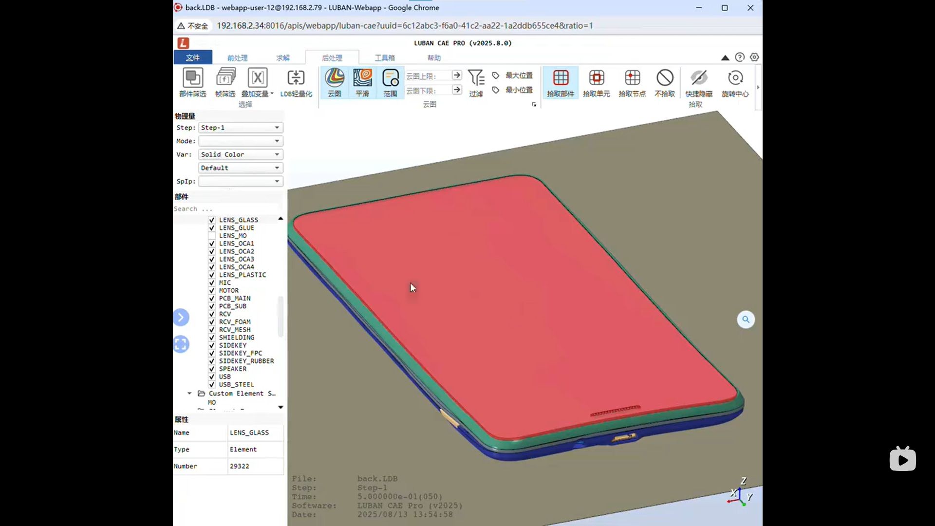This screenshot has height=526, width=935.
Task: Uncheck the PCB_MAIN part checkbox
Action: point(212,299)
